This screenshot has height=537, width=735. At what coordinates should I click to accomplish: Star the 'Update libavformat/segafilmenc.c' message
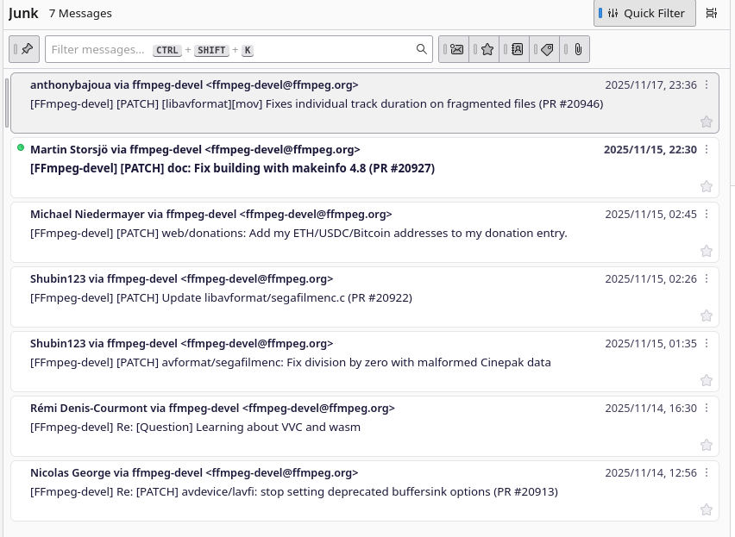[706, 316]
